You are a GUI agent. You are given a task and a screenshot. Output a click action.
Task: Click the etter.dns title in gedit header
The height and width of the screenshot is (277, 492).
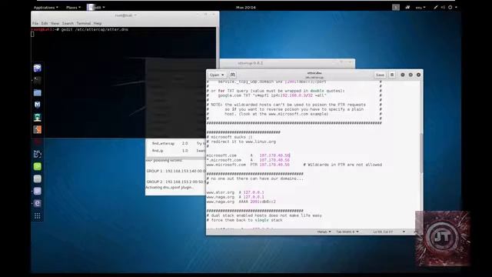click(x=314, y=73)
